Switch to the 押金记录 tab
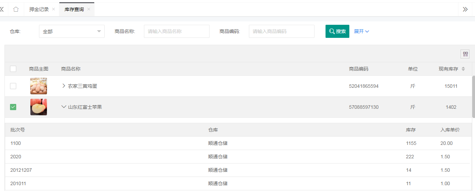475x191 pixels. pos(39,9)
